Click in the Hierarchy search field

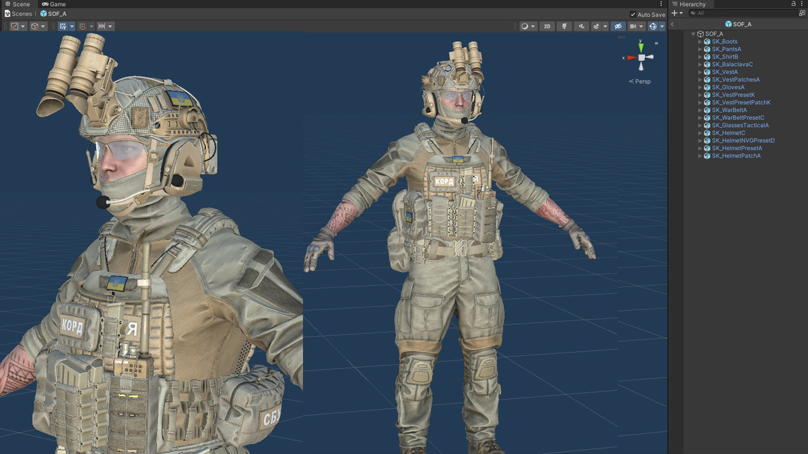pos(743,13)
